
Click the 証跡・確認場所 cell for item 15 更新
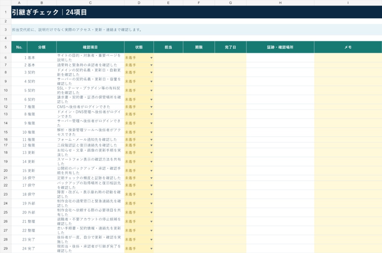click(280, 171)
